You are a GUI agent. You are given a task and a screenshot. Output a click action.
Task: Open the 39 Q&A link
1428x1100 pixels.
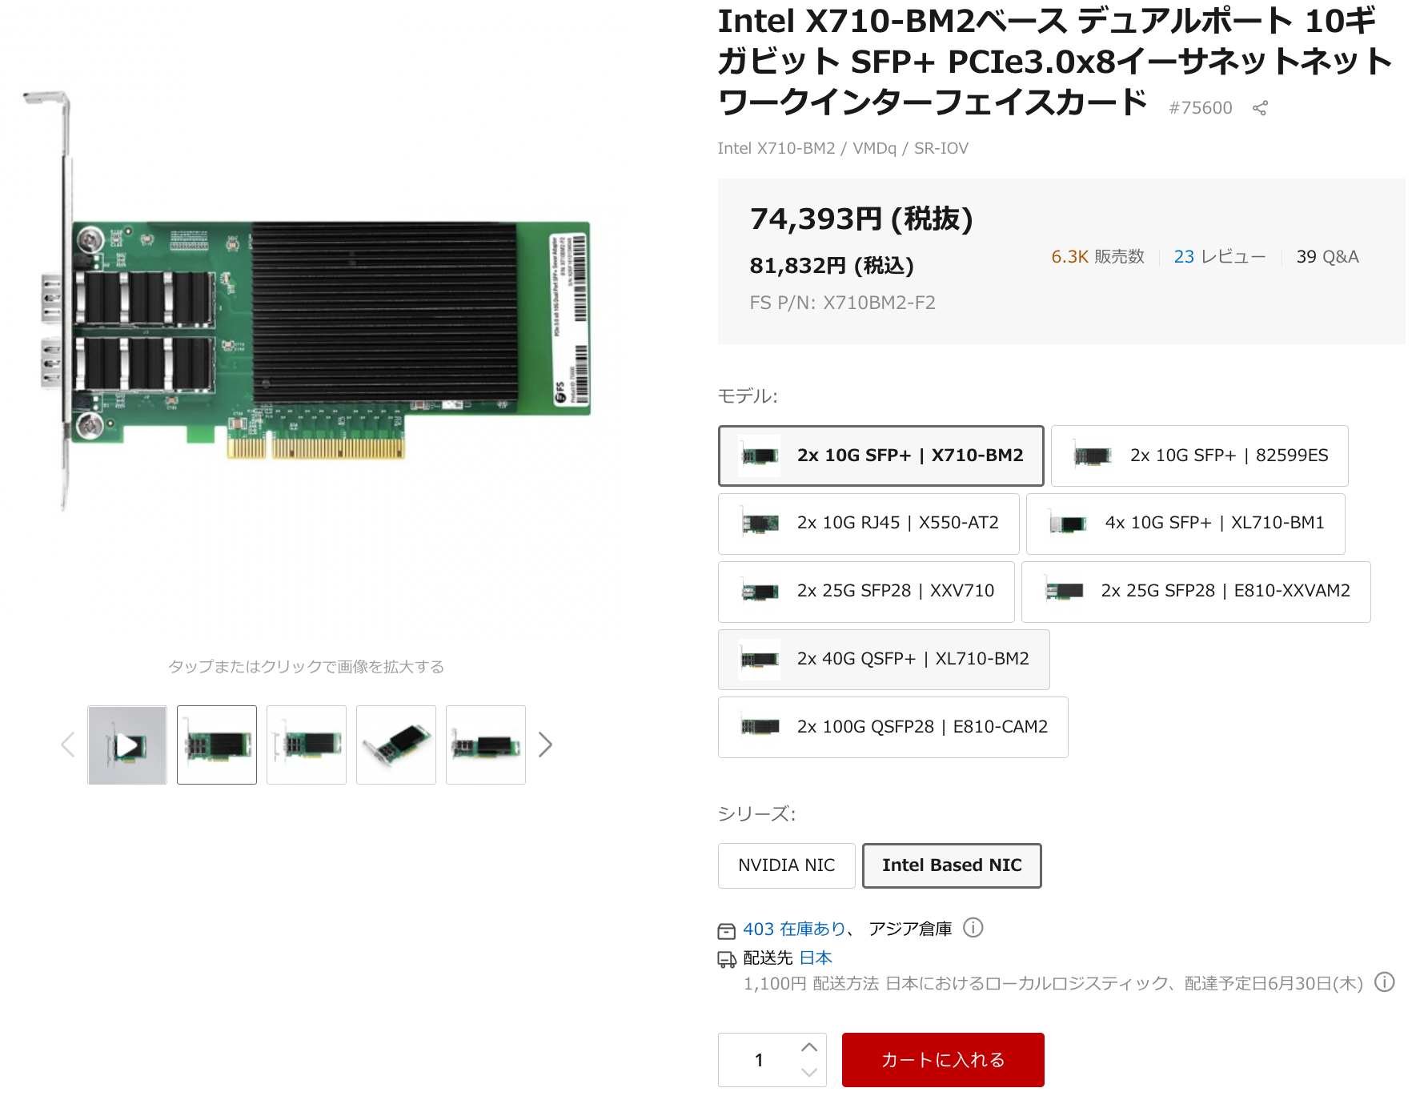(x=1327, y=256)
